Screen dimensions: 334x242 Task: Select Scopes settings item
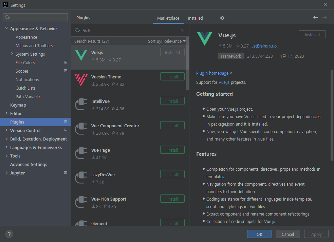click(x=22, y=71)
